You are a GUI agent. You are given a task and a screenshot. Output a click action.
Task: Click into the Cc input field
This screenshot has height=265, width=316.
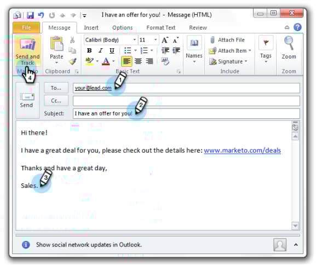pos(186,101)
